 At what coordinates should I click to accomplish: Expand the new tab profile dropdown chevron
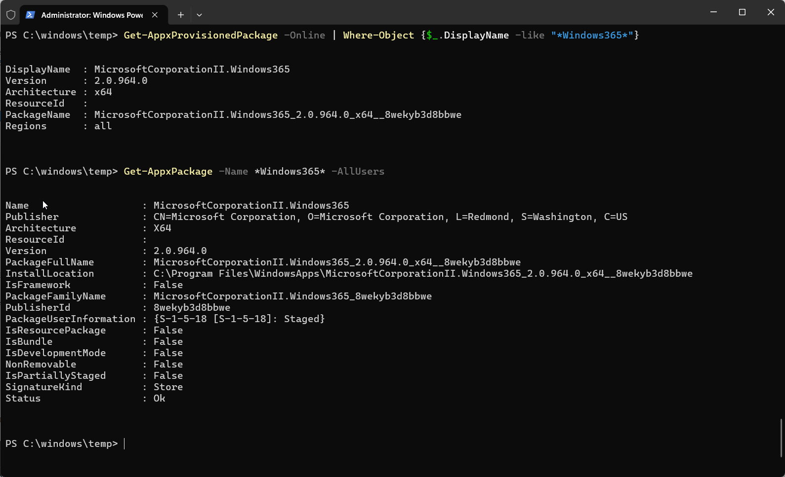tap(199, 15)
